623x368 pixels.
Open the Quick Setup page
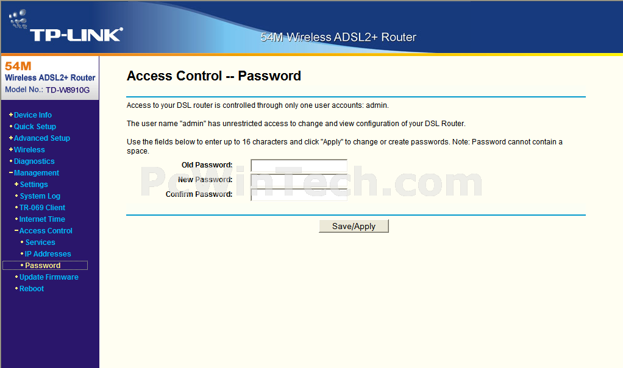click(35, 127)
